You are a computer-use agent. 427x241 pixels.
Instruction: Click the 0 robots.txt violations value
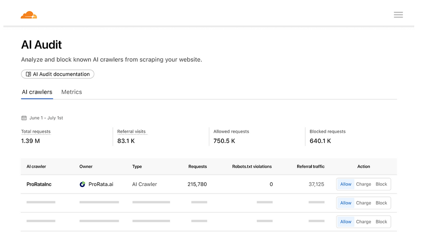pos(271,184)
